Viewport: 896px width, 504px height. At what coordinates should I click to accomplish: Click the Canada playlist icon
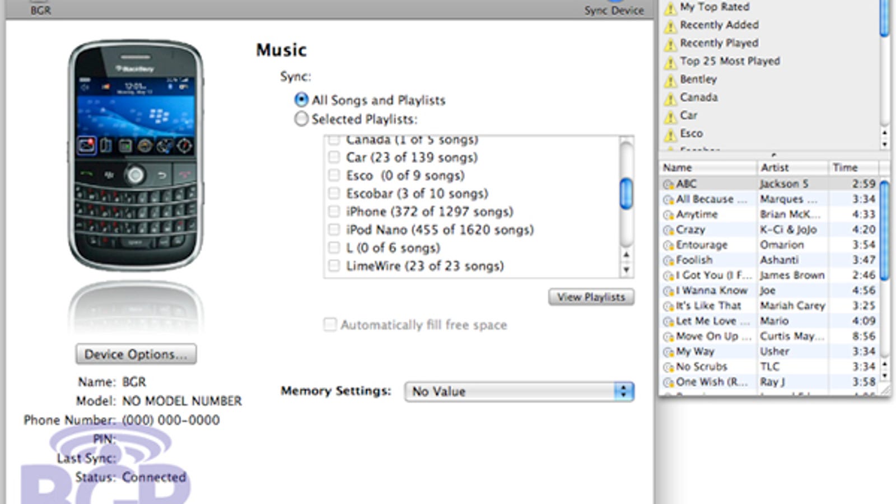coord(670,99)
